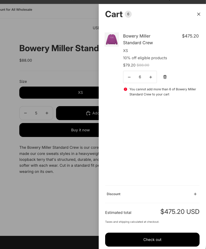Viewport: 206px width, 249px height.
Task: Decrease cart quantity with the minus icon
Action: tap(129, 77)
